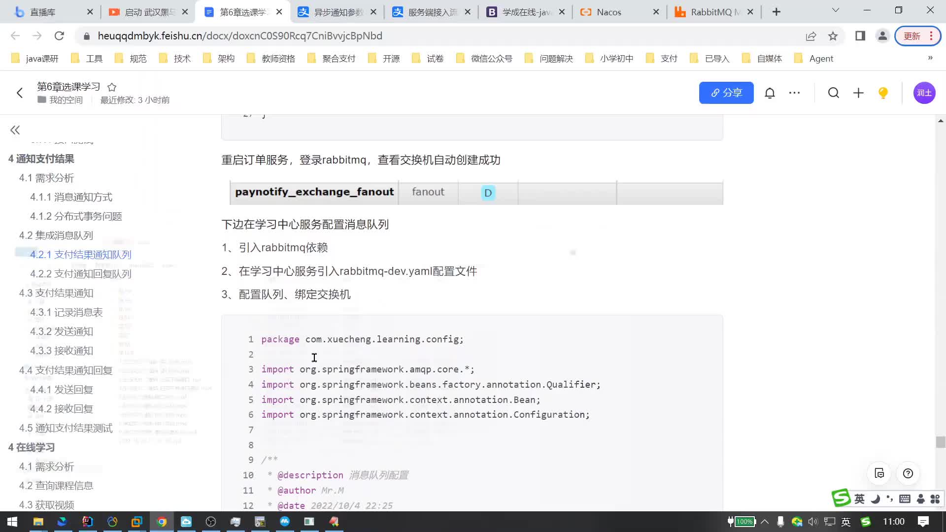
Task: Open the notifications bell
Action: click(x=770, y=93)
